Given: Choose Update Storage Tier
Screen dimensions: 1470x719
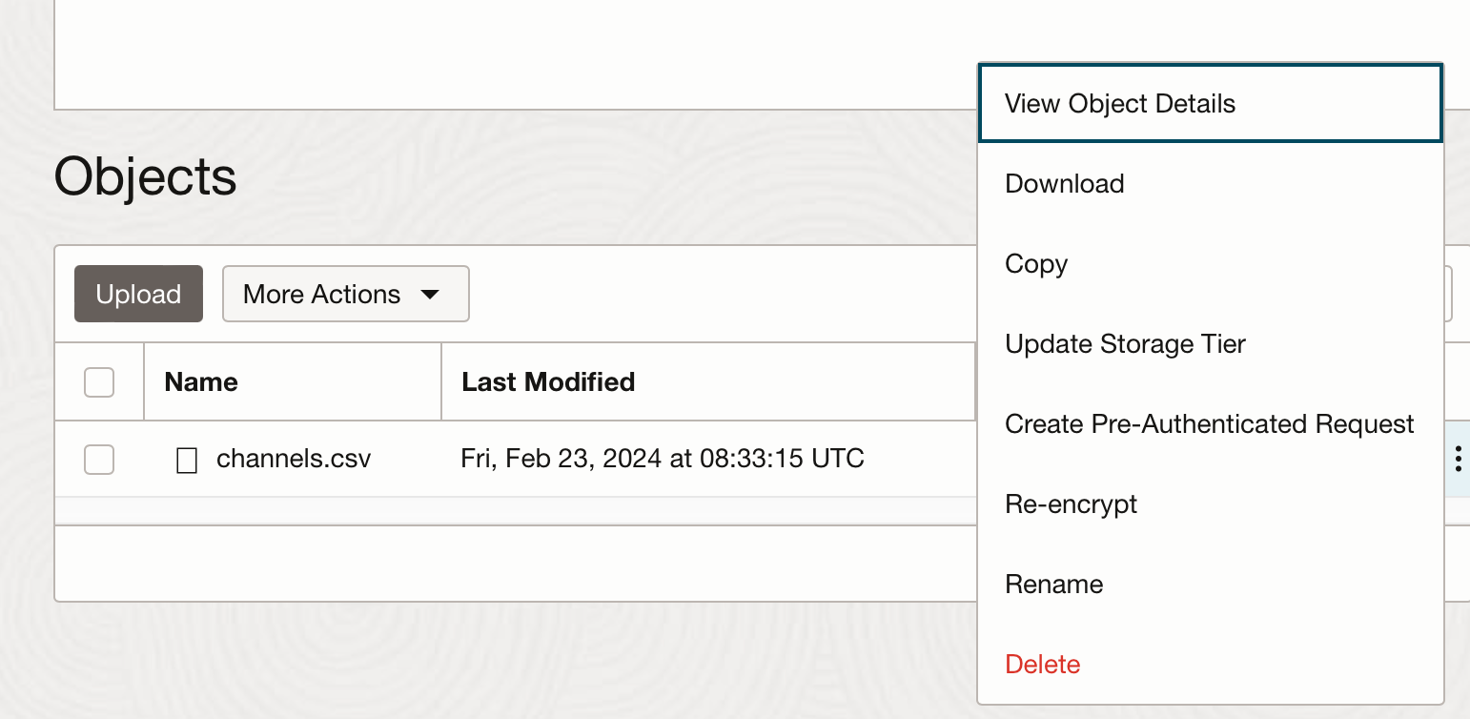Looking at the screenshot, I should [1125, 344].
